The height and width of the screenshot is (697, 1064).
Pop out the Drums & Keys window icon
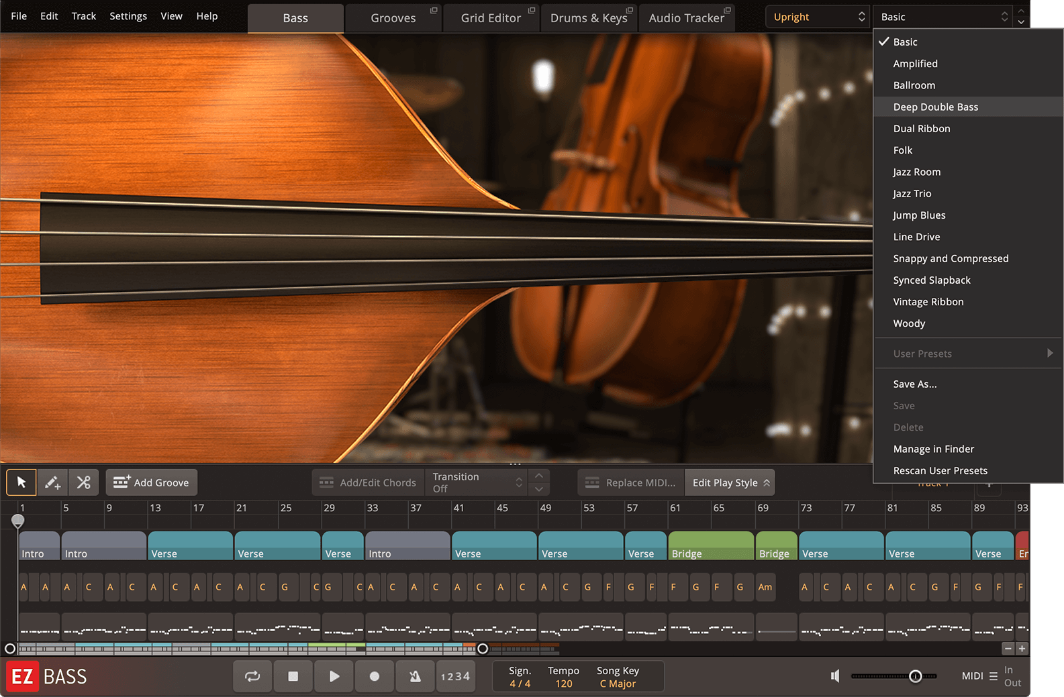pyautogui.click(x=630, y=10)
